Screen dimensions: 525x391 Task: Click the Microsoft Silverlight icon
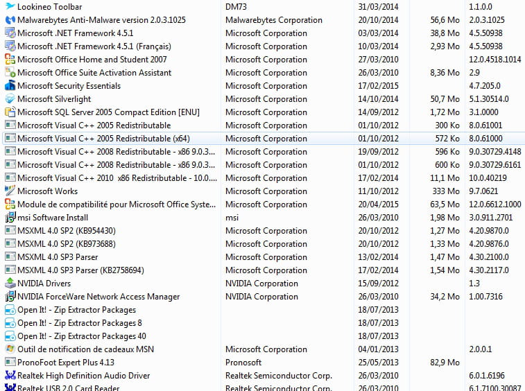click(x=10, y=99)
